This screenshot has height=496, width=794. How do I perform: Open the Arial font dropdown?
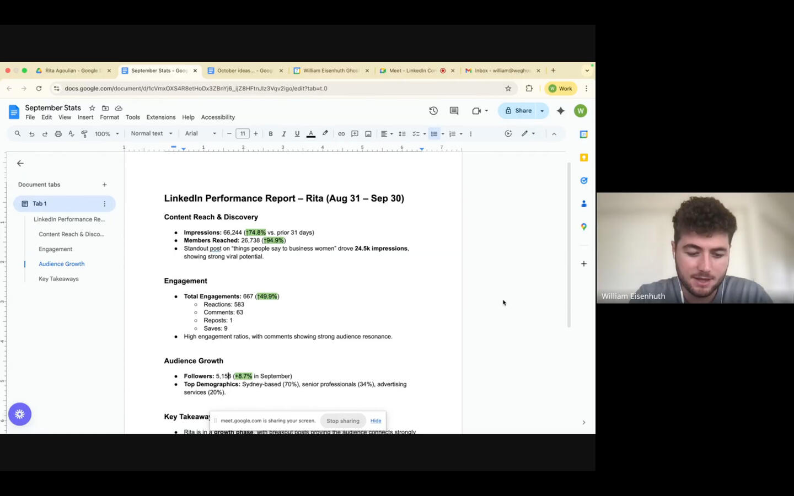(201, 133)
